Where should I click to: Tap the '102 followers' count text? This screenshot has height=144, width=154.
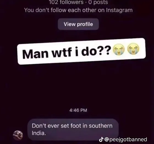[x=66, y=2]
